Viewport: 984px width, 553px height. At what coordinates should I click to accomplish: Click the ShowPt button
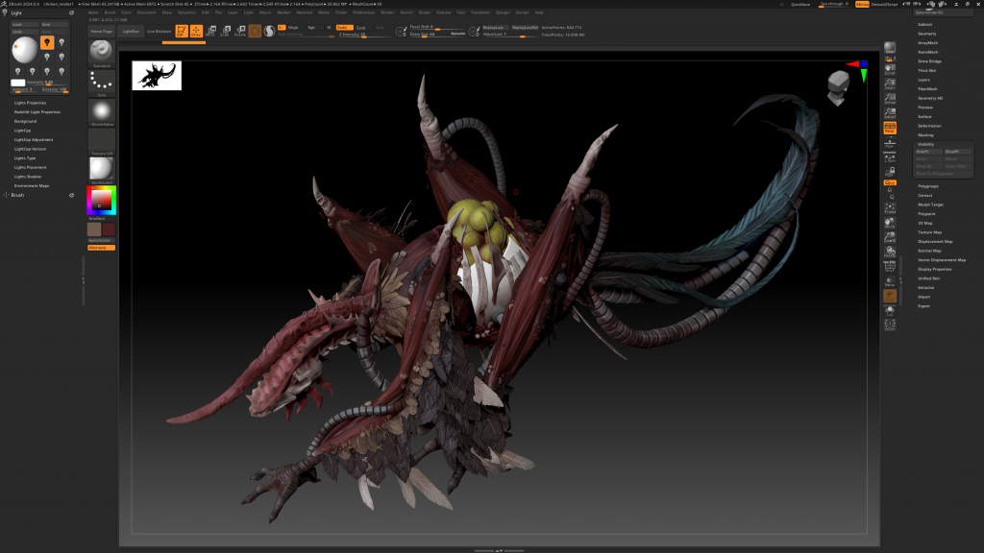click(958, 152)
